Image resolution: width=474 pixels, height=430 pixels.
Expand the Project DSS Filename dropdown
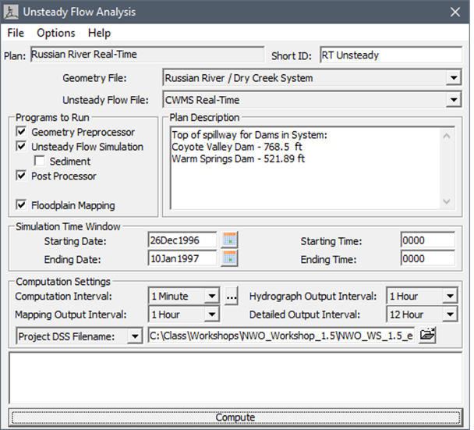coord(135,336)
